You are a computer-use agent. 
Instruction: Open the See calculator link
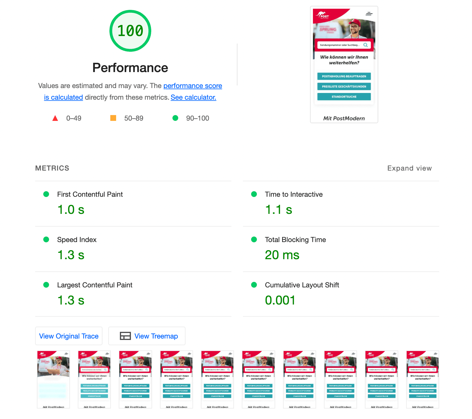pyautogui.click(x=193, y=97)
